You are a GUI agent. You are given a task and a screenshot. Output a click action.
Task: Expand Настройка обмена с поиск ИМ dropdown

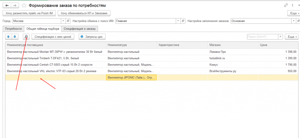178,21
